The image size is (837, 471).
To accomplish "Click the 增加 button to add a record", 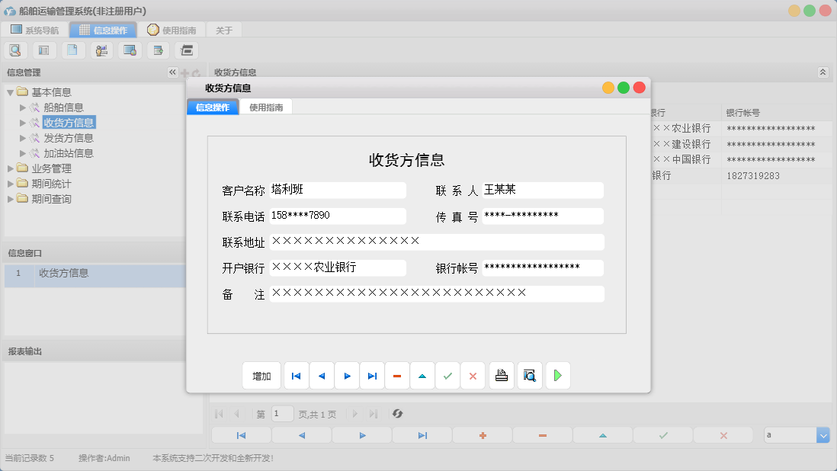I will tap(261, 375).
